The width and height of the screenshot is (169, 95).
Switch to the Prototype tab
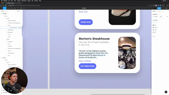(x=158, y=11)
